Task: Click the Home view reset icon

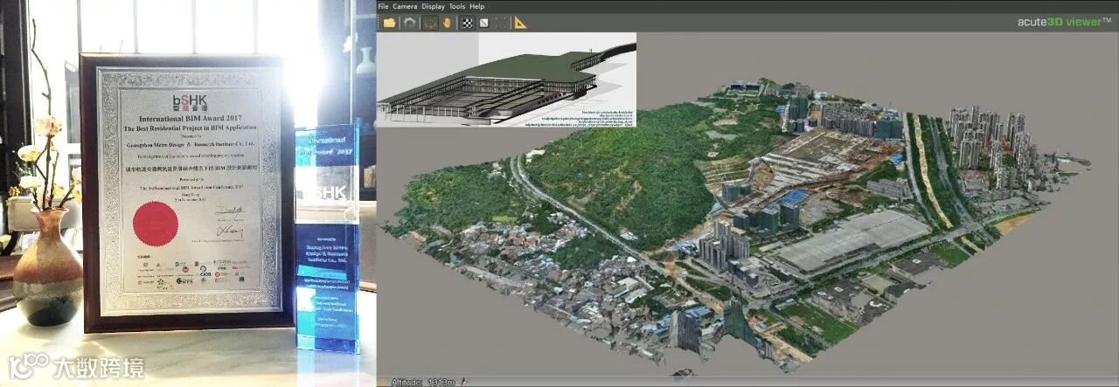Action: pos(409,23)
